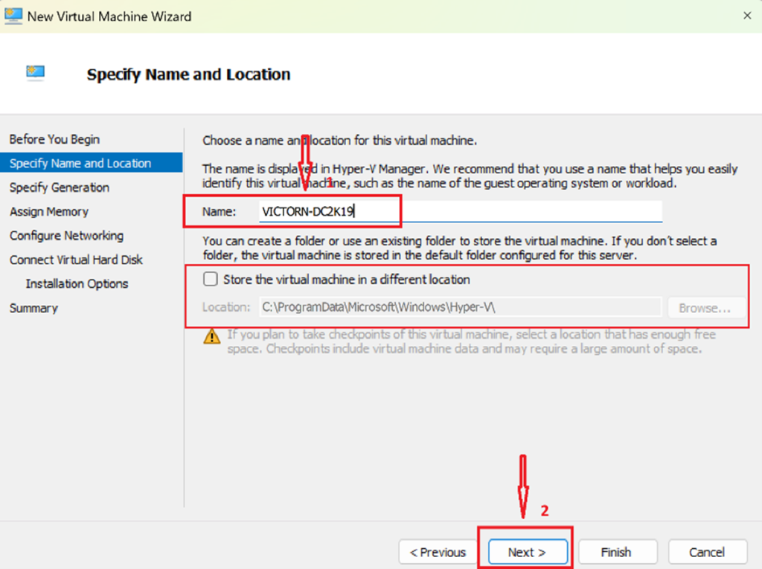Click the Location: label
This screenshot has width=762, height=569.
pos(226,307)
